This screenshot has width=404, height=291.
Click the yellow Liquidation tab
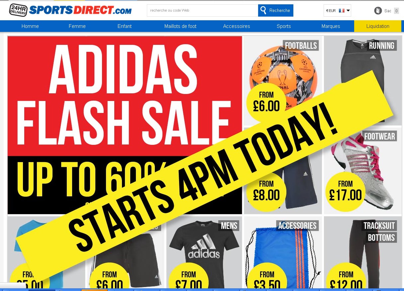[x=378, y=26]
